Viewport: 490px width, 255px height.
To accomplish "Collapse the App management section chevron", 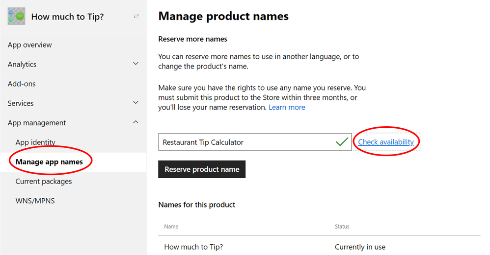I will coord(136,122).
